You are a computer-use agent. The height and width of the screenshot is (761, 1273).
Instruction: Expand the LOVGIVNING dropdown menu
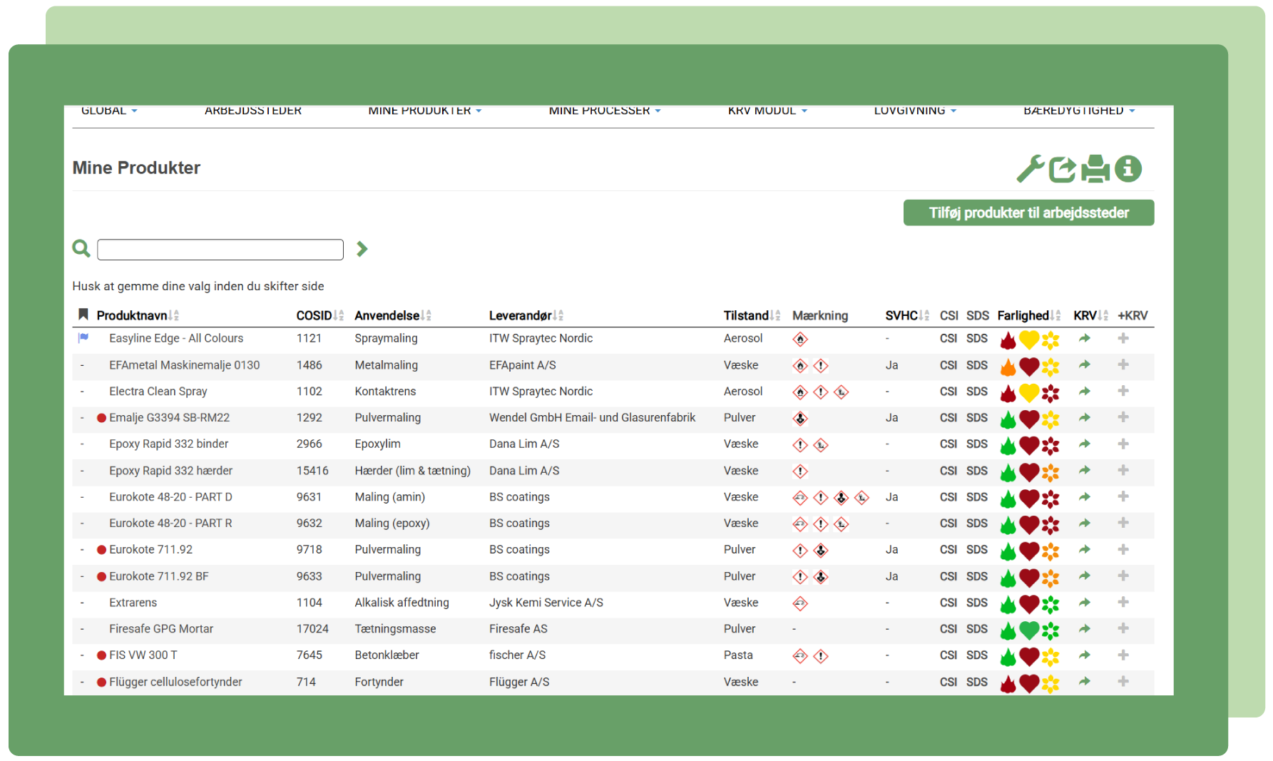pyautogui.click(x=914, y=111)
